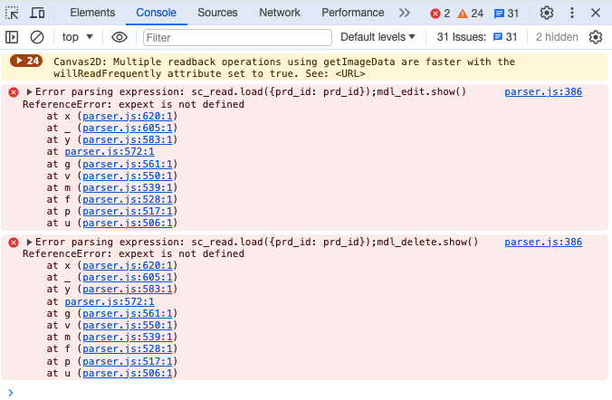
Task: Click the console prompt input line
Action: [x=306, y=392]
